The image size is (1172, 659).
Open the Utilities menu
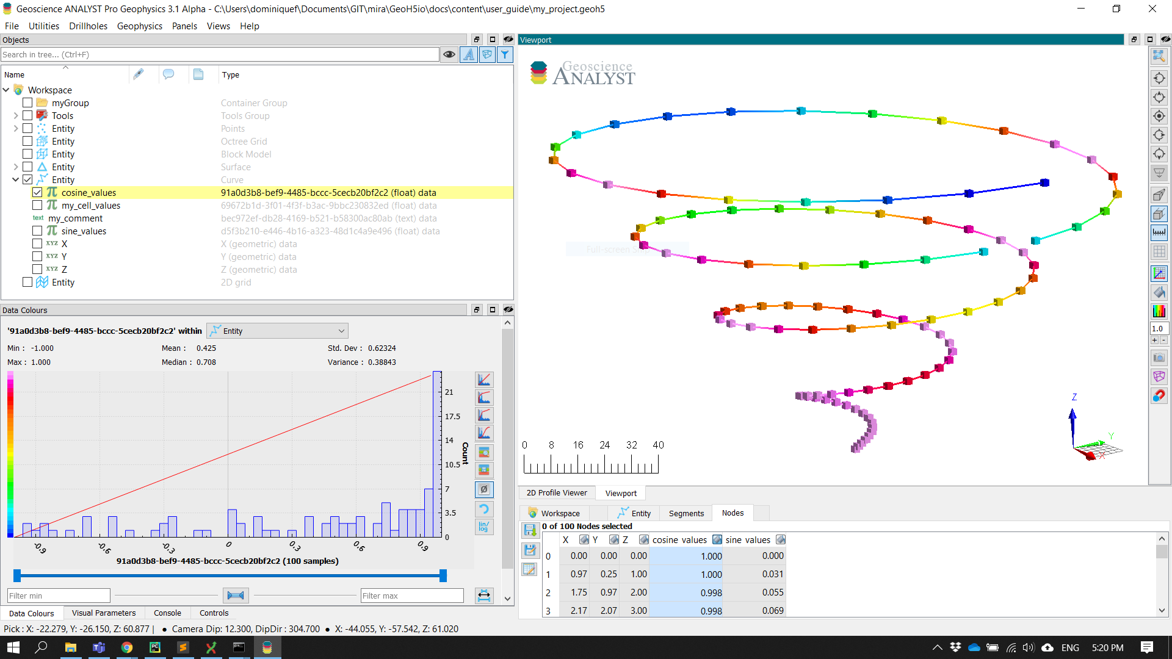(44, 26)
